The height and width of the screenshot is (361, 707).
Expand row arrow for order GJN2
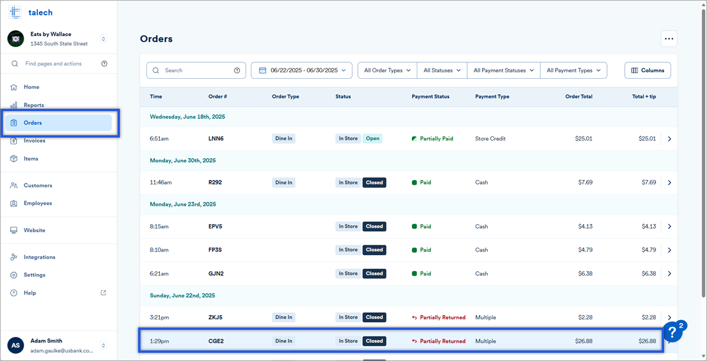point(669,273)
